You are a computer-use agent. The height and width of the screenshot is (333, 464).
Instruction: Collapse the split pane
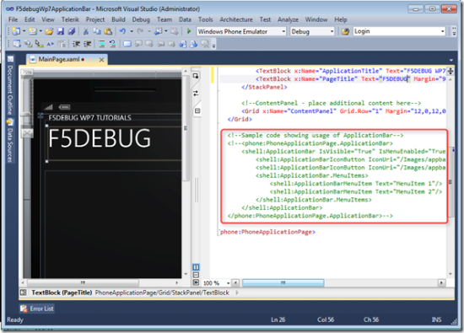click(x=196, y=282)
